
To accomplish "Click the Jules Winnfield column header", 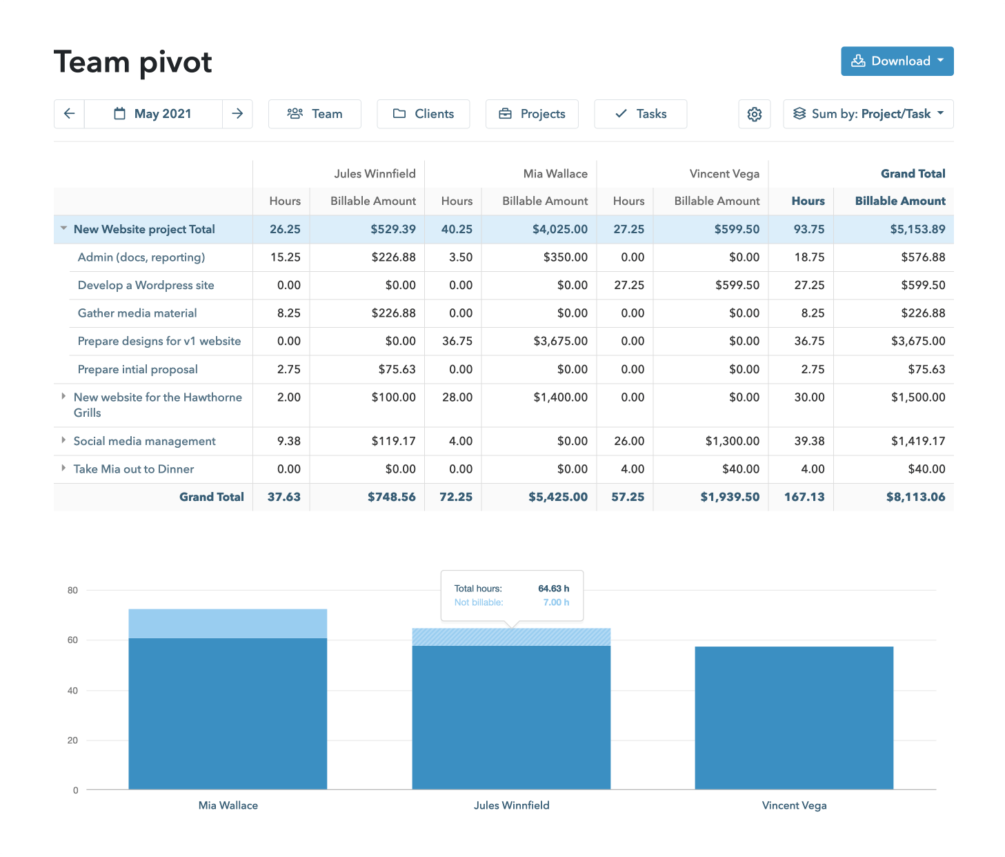I will 375,173.
